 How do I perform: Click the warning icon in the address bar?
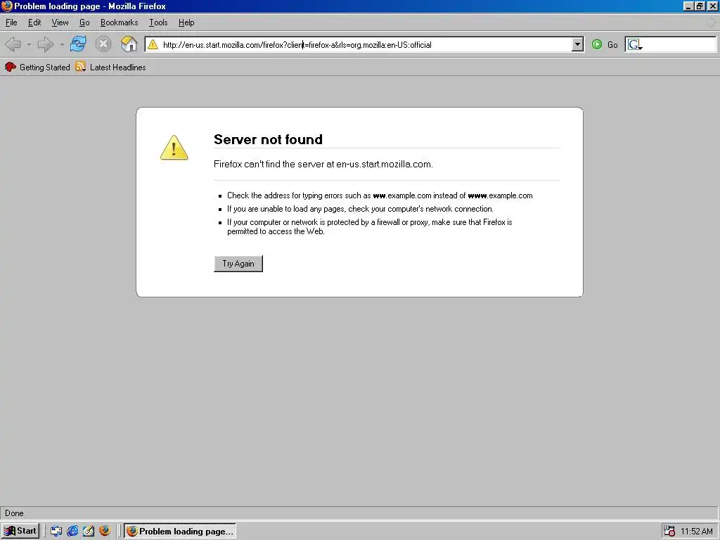coord(153,44)
